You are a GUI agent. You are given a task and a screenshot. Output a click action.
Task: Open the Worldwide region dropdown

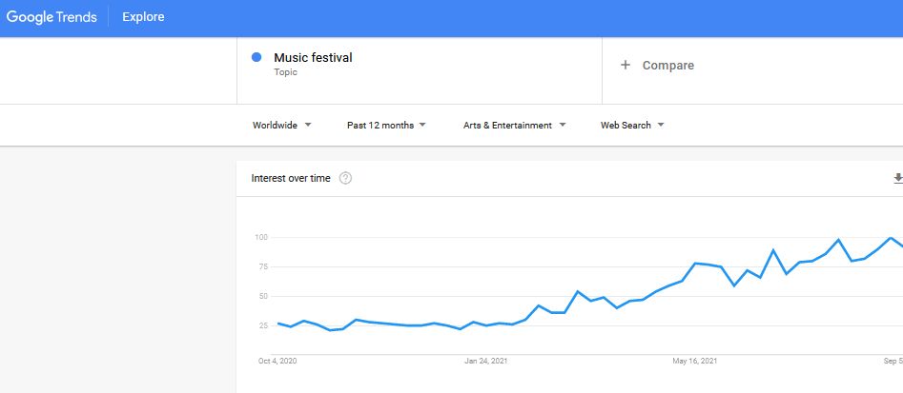click(x=281, y=125)
